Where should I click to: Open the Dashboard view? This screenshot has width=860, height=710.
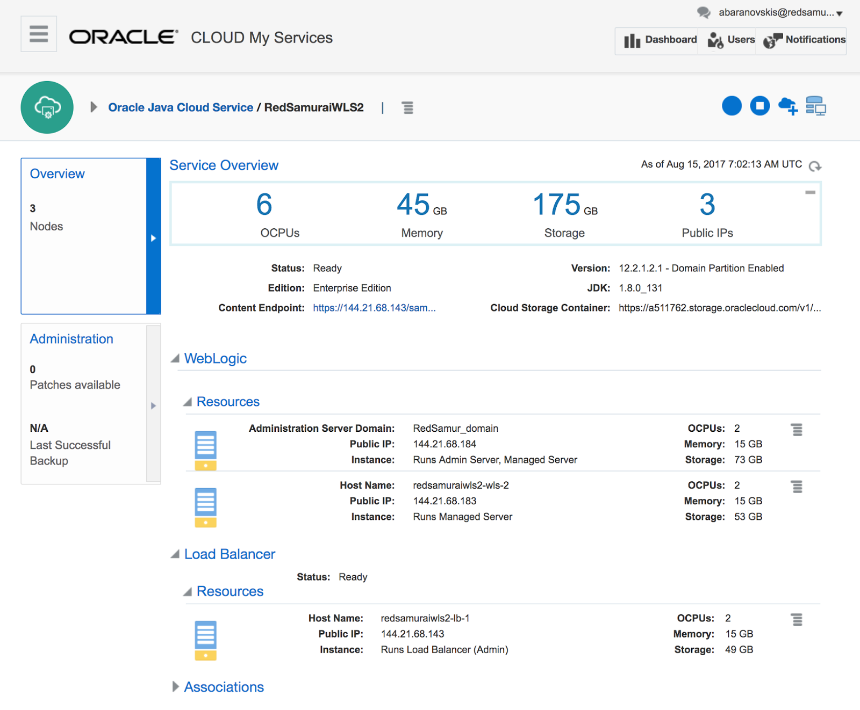pyautogui.click(x=662, y=39)
